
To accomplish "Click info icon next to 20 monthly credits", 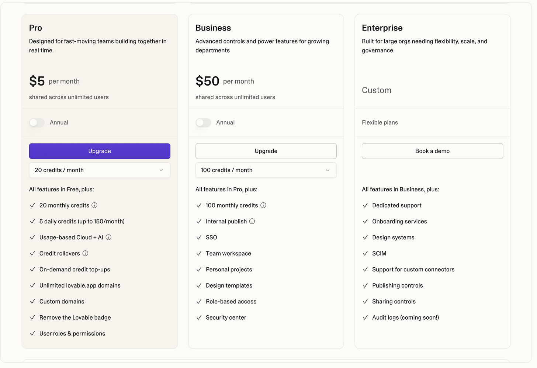I will click(94, 205).
